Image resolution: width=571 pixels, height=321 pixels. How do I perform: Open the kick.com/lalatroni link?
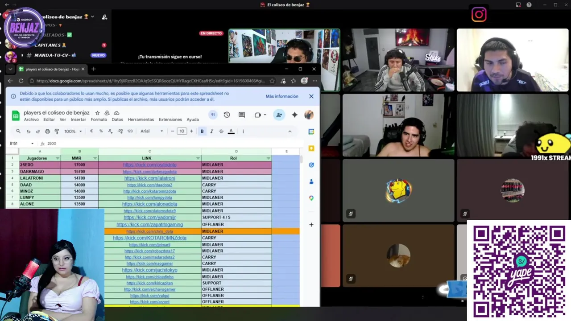pyautogui.click(x=149, y=178)
